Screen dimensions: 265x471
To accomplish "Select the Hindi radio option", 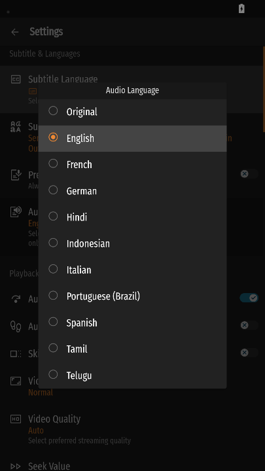I will point(132,217).
